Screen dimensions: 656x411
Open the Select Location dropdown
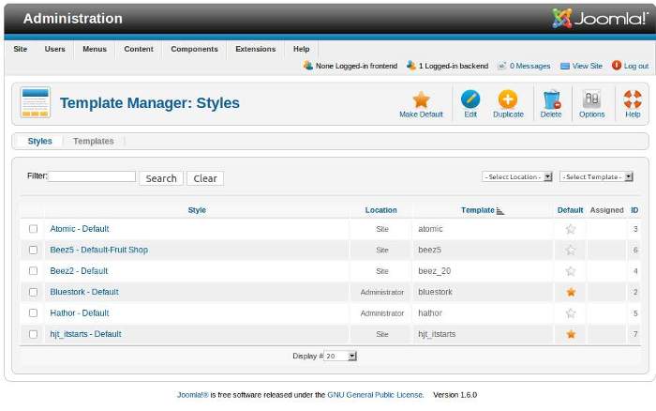point(517,176)
